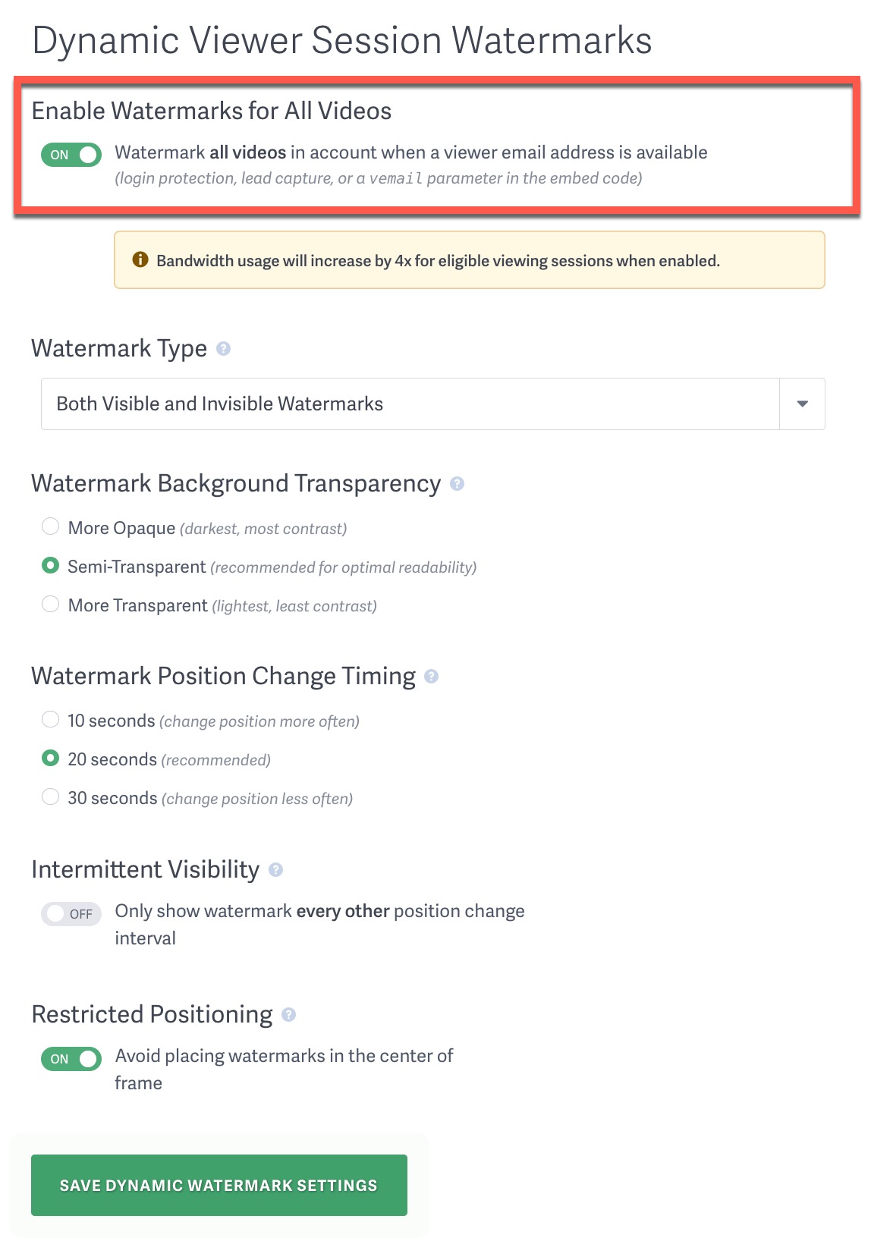Click Save Dynamic Watermark Settings

pyautogui.click(x=219, y=1185)
